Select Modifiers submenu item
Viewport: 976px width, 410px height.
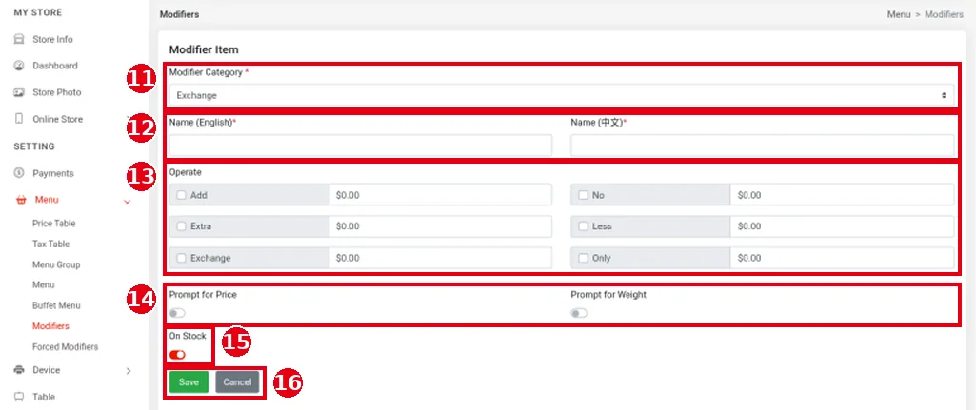click(50, 326)
